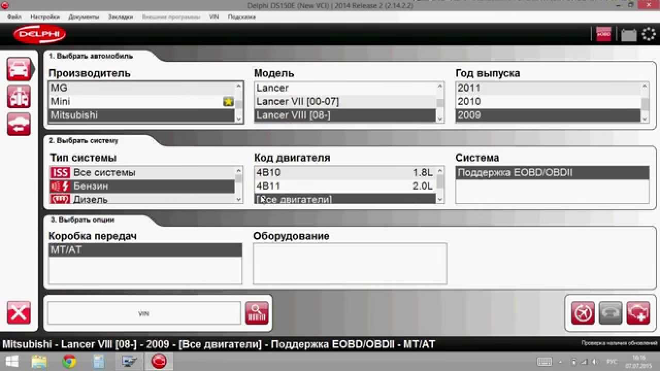
Task: Select Поддержка EOBD/OBDII system
Action: pyautogui.click(x=552, y=173)
